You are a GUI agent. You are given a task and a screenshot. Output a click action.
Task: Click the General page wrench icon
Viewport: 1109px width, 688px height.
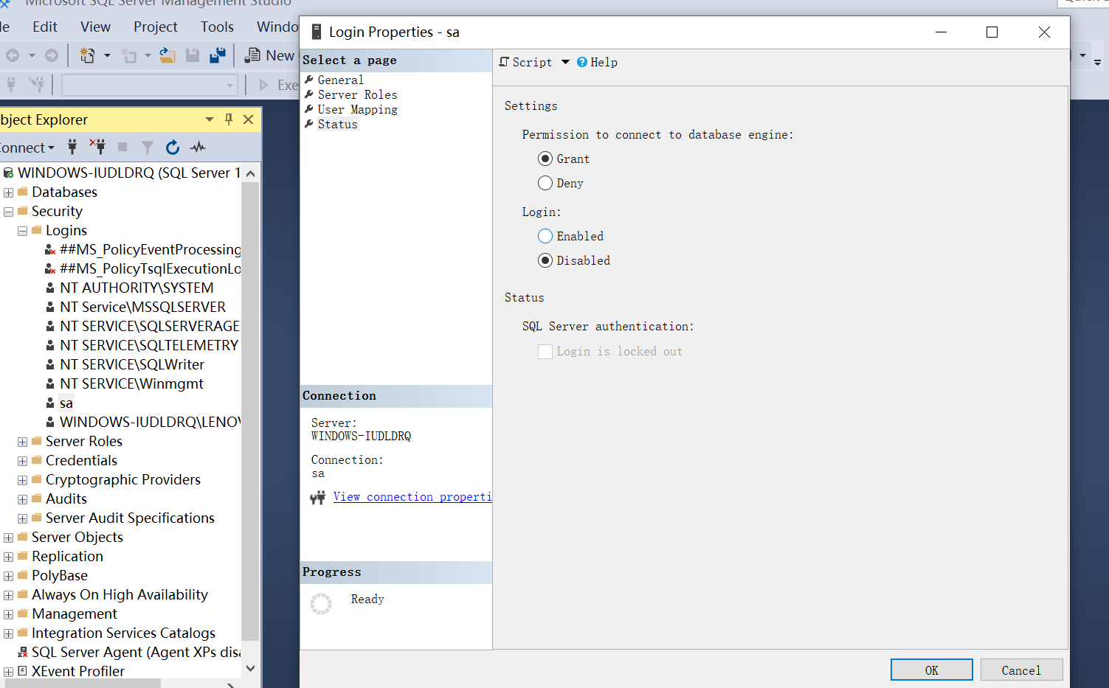[x=309, y=80]
